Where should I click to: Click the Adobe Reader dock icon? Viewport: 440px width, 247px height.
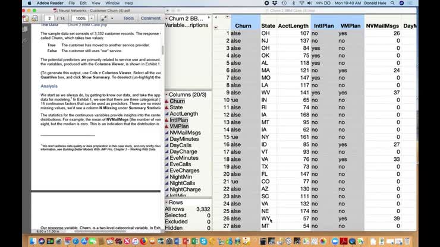[x=344, y=241]
